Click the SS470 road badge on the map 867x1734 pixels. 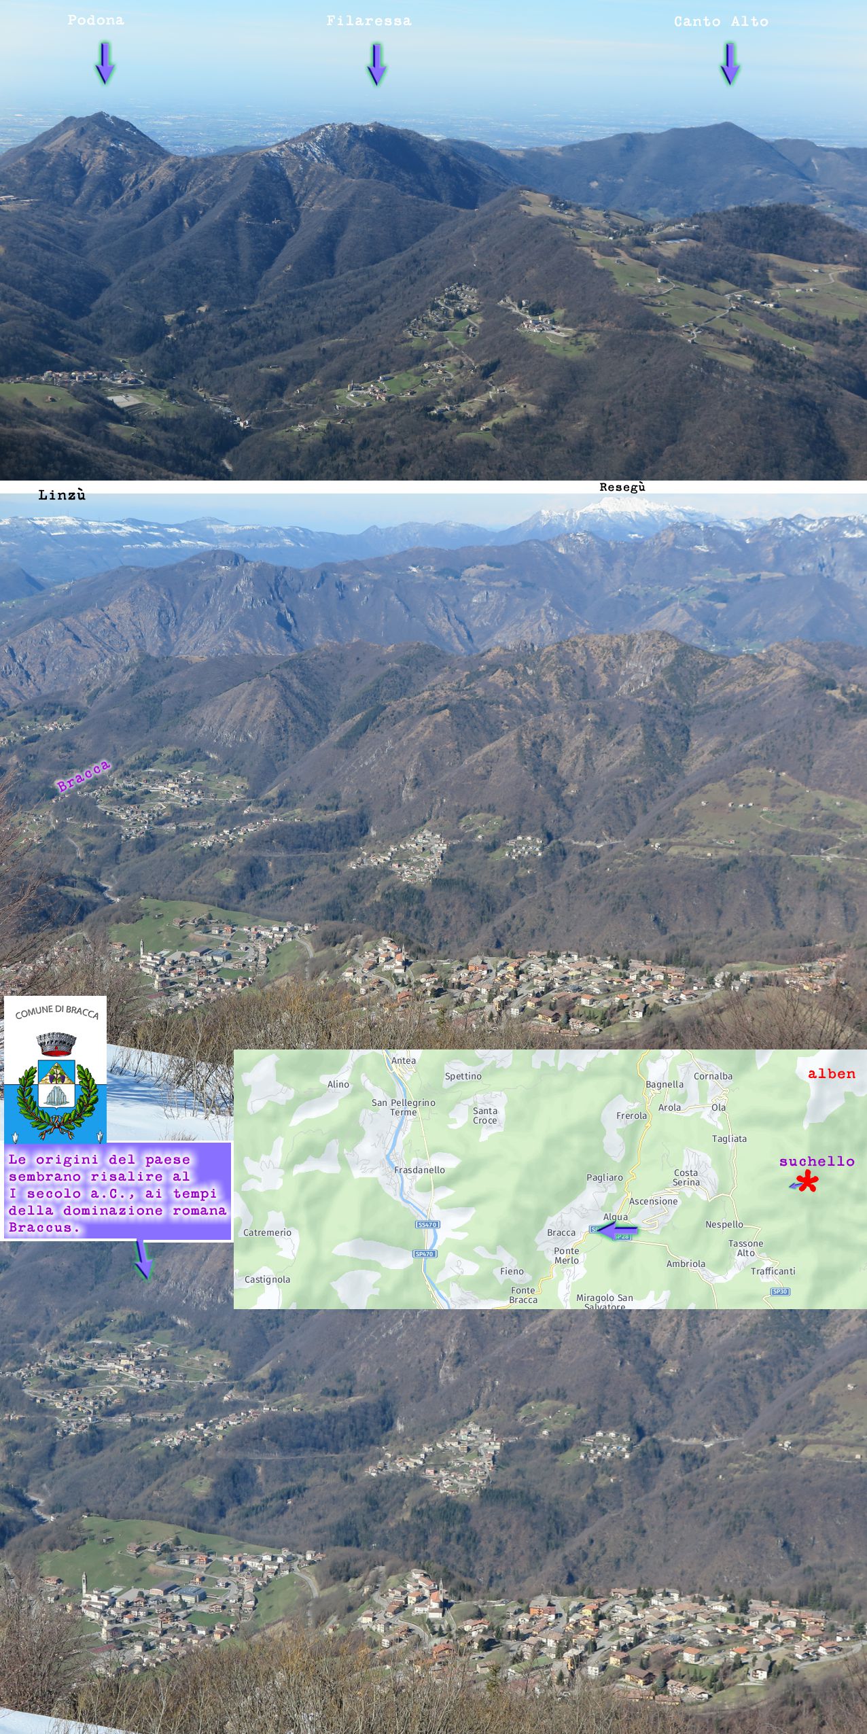pos(428,1224)
